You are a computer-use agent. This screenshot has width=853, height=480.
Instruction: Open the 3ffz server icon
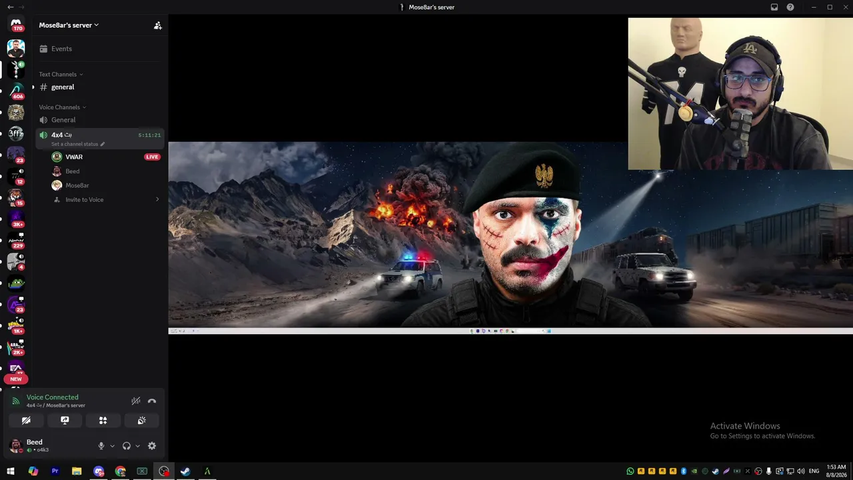[x=16, y=133]
